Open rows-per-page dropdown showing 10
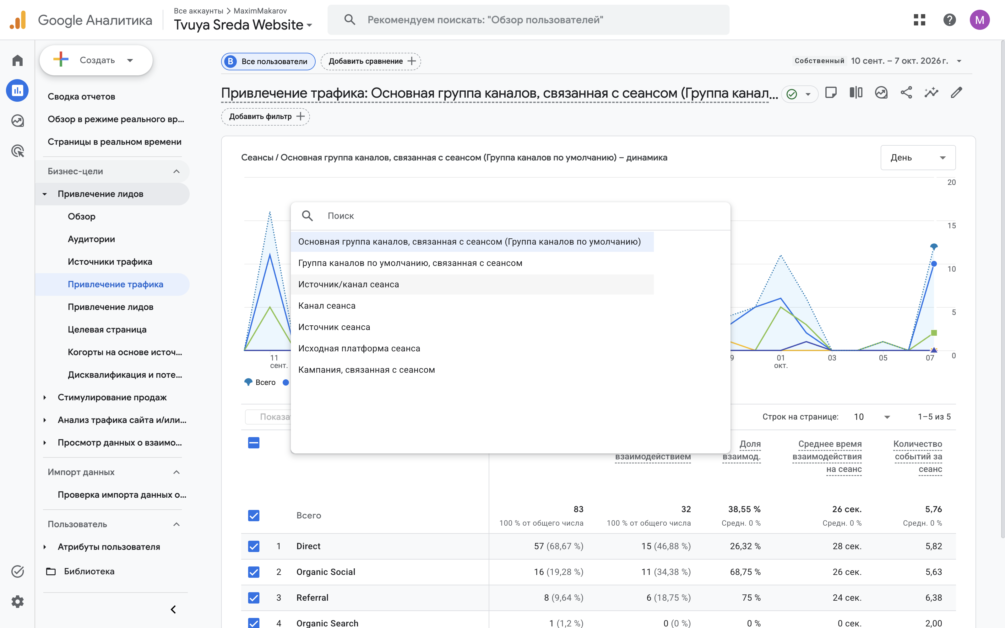 (872, 417)
